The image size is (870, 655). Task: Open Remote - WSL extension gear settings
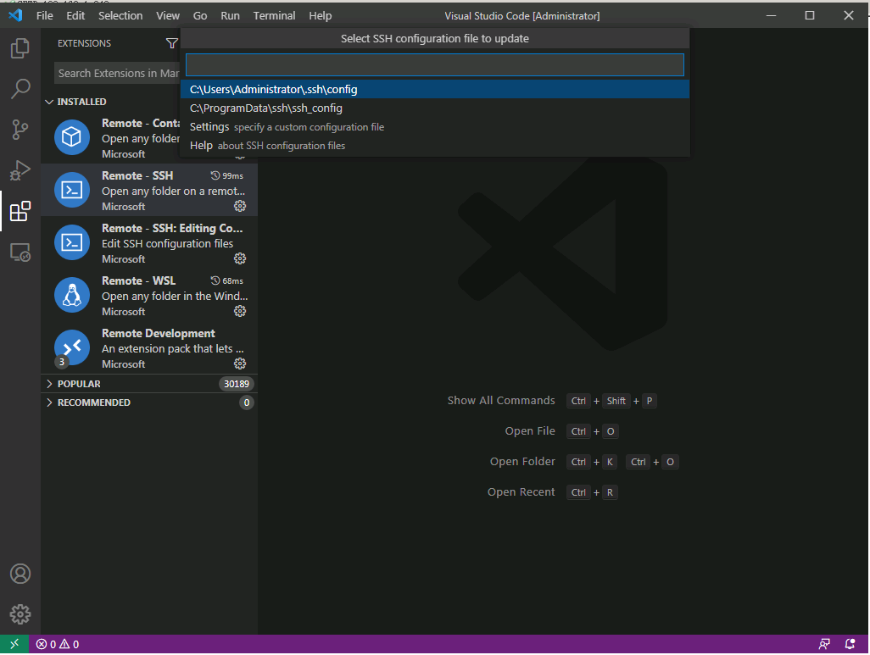point(240,312)
